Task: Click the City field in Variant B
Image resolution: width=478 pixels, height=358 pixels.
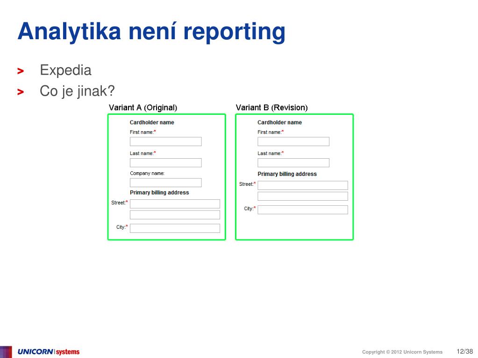Action: (x=303, y=210)
